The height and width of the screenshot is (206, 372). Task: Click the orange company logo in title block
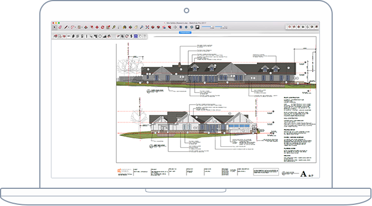click(x=120, y=171)
